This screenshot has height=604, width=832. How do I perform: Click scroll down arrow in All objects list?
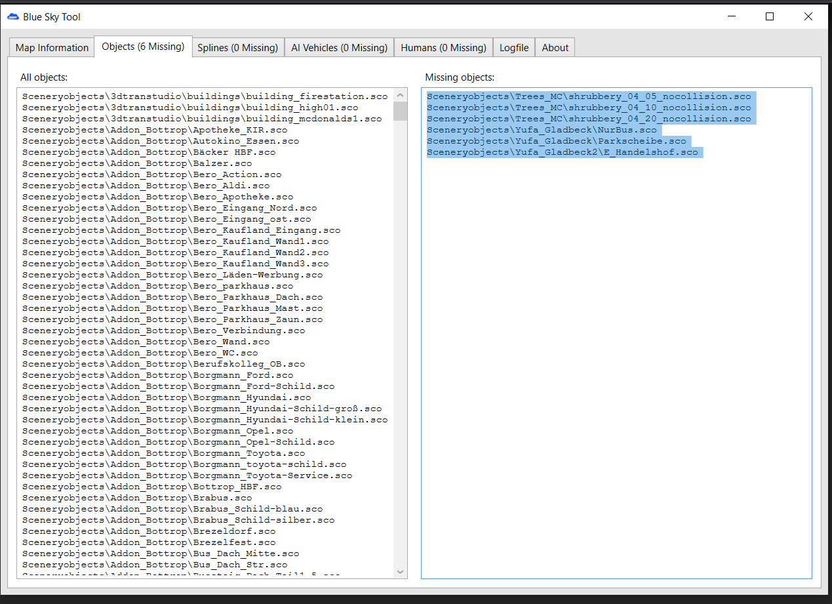400,572
